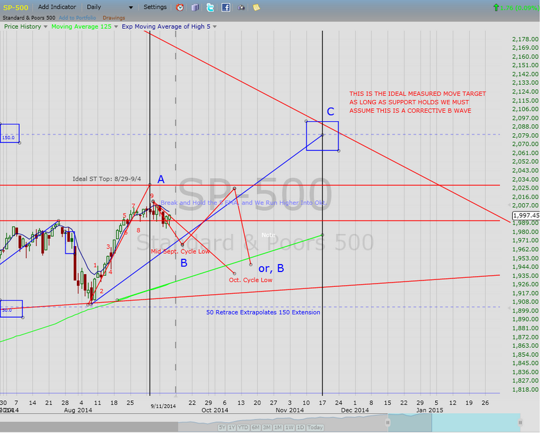Select the 1D range button
Image resolution: width=541 pixels, height=433 pixels.
(301, 427)
